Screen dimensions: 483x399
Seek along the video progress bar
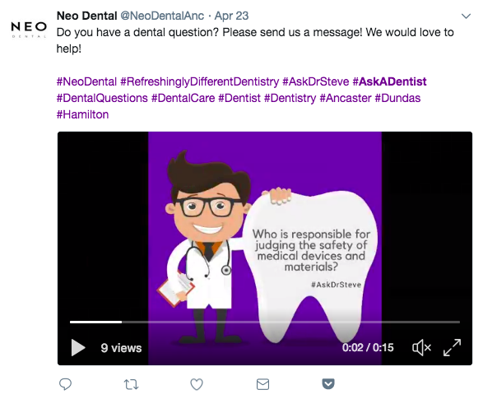coord(265,322)
